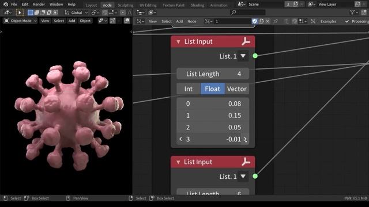
Task: Open the node editor type dropdown
Action: coord(141,21)
